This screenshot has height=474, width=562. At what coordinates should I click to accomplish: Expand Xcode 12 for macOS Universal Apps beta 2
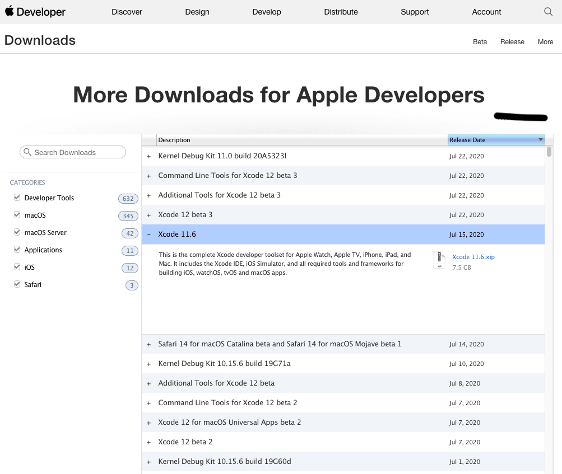pyautogui.click(x=148, y=423)
